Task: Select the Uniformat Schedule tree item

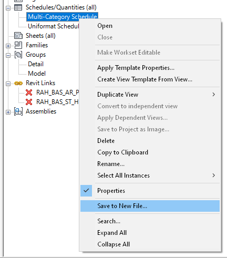Action: 54,26
